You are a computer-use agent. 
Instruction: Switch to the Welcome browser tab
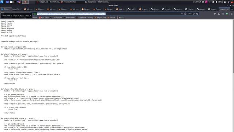(x=6, y=9)
